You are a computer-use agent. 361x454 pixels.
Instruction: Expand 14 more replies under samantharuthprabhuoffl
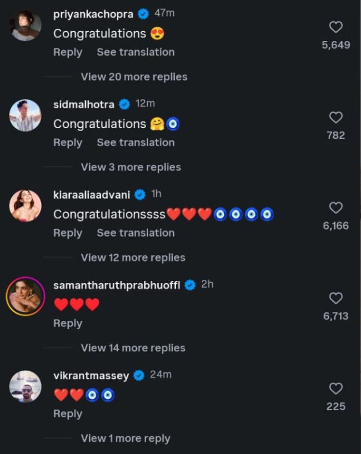(x=133, y=348)
